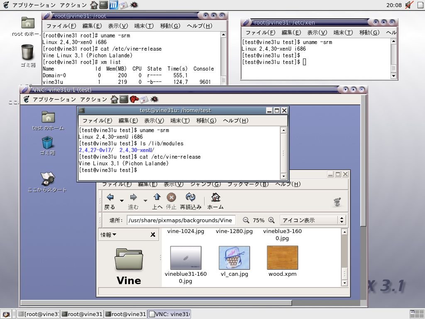The height and width of the screenshot is (319, 425).
Task: Launch the mail icon in the VNC panel
Action: 144,100
